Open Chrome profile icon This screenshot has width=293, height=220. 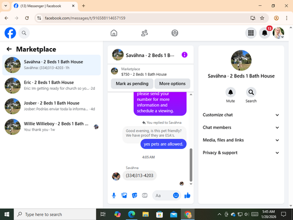tap(276, 18)
